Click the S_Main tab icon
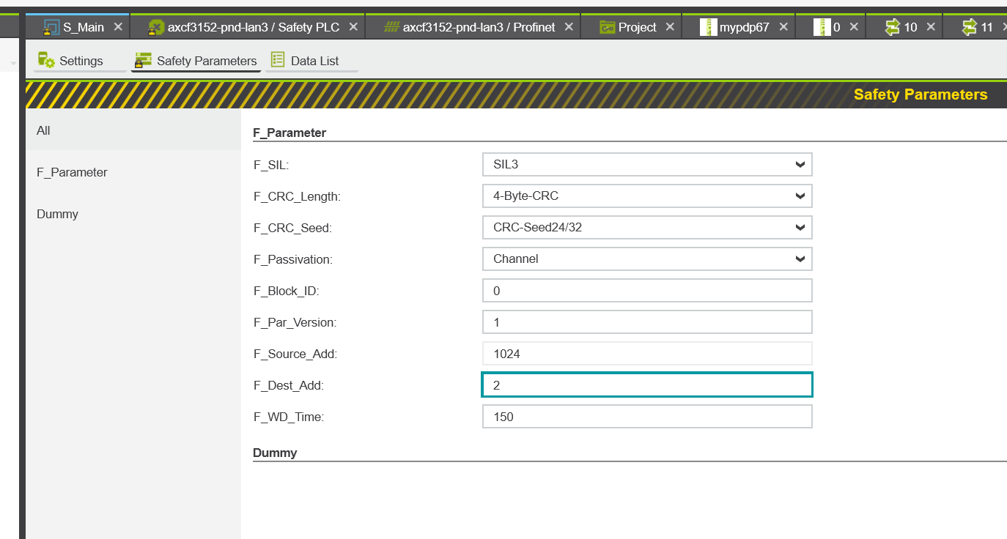The height and width of the screenshot is (539, 1007). 51,27
